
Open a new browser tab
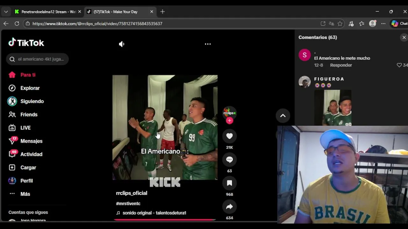click(163, 12)
